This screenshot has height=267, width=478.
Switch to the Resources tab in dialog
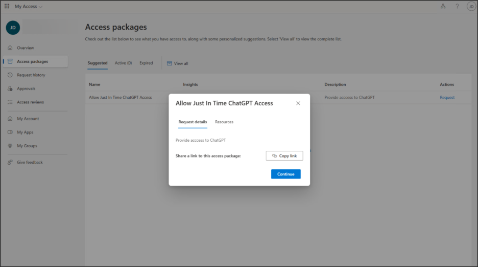click(224, 122)
